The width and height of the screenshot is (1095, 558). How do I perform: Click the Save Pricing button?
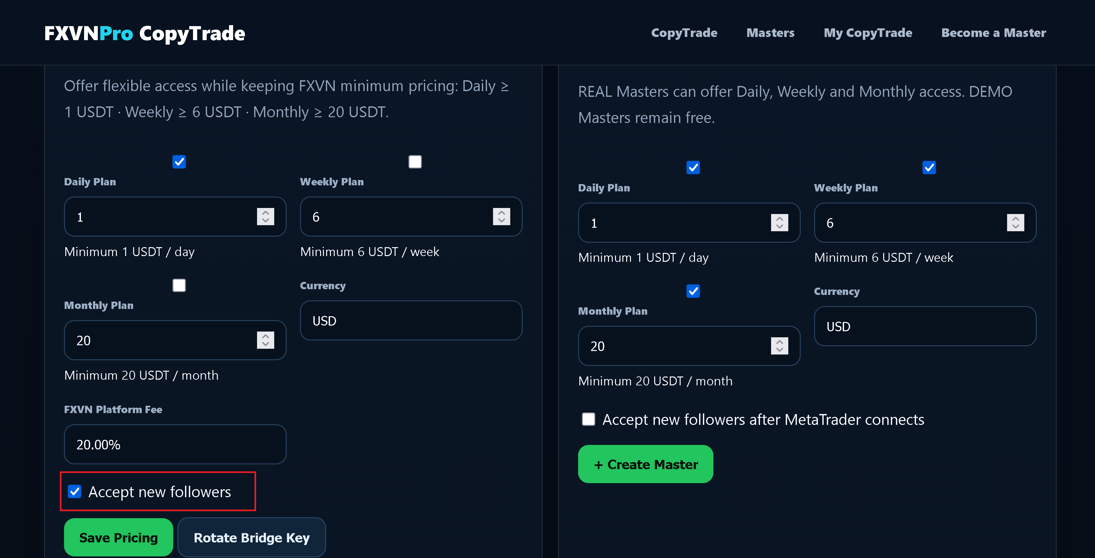[118, 537]
